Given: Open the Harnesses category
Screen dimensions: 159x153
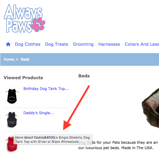Looking at the screenshot, I should click(109, 44).
